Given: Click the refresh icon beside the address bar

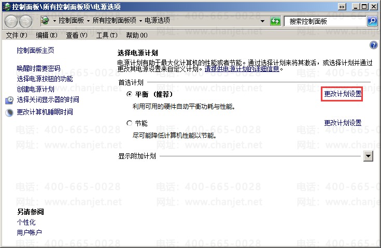Looking at the screenshot, I should [275, 21].
